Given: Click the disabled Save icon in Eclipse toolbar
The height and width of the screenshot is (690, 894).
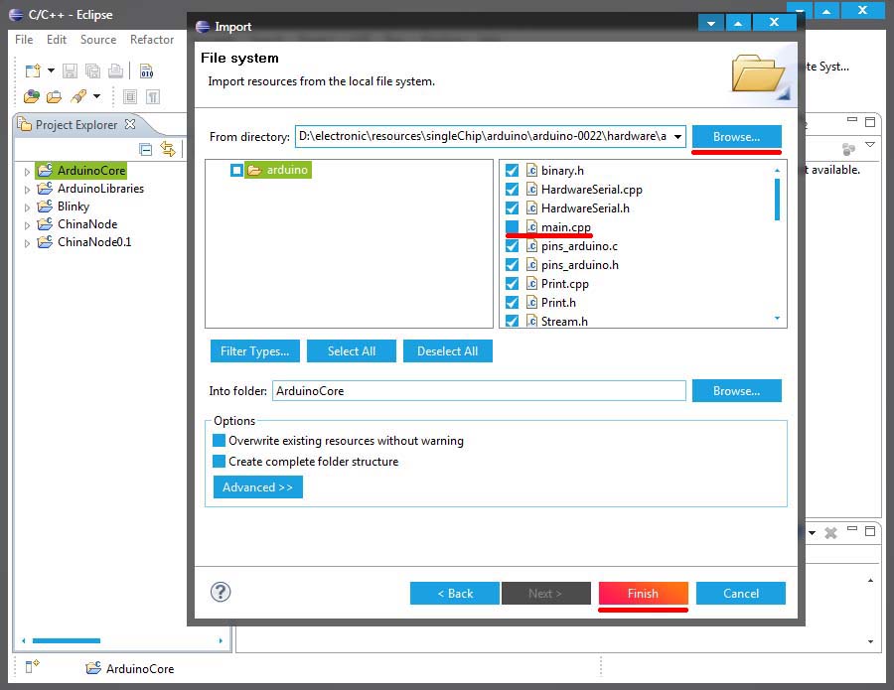Looking at the screenshot, I should (x=71, y=70).
